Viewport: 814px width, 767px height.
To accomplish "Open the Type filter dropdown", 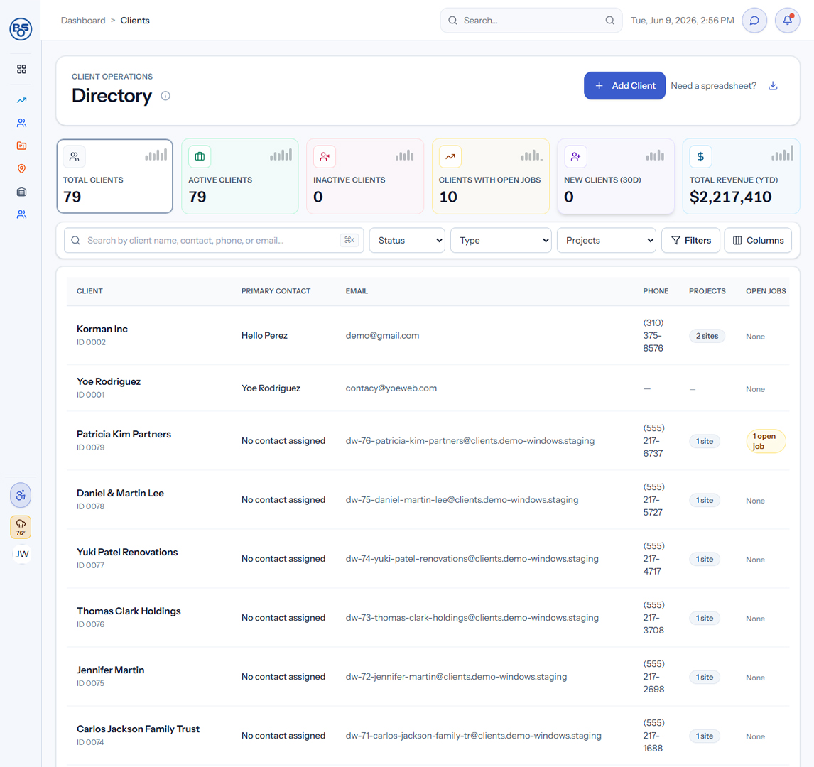I will click(501, 240).
